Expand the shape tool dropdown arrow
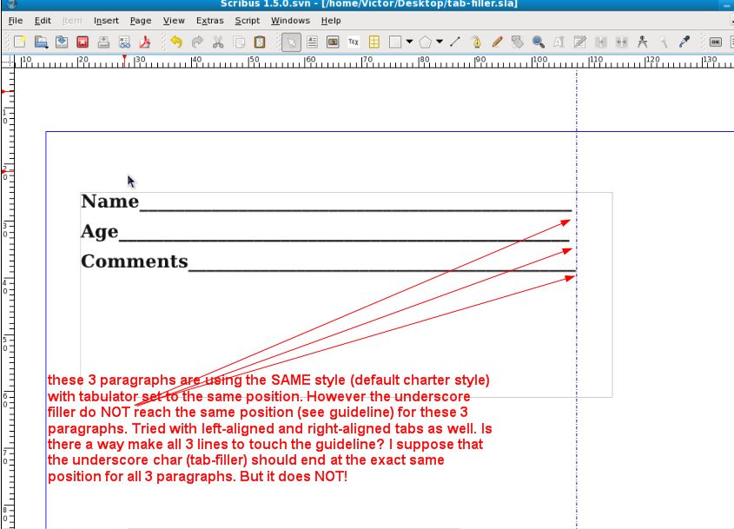The image size is (734, 529). [409, 41]
